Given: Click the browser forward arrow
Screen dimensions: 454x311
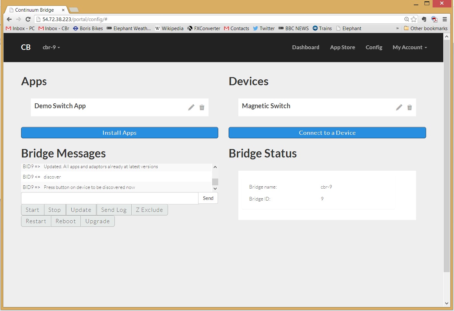Looking at the screenshot, I should coord(18,19).
